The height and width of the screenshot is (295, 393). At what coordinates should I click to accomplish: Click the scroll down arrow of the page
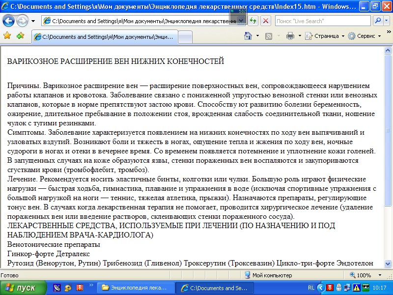tap(388, 264)
